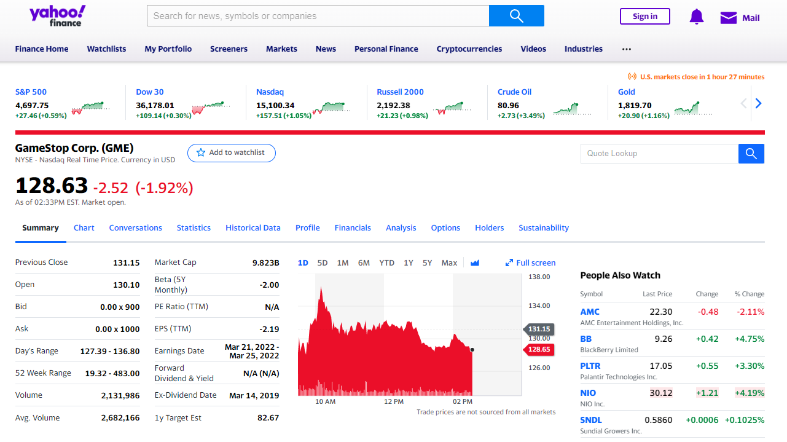Viewport: 787px width, 442px height.
Task: Go to the News section
Action: click(326, 49)
